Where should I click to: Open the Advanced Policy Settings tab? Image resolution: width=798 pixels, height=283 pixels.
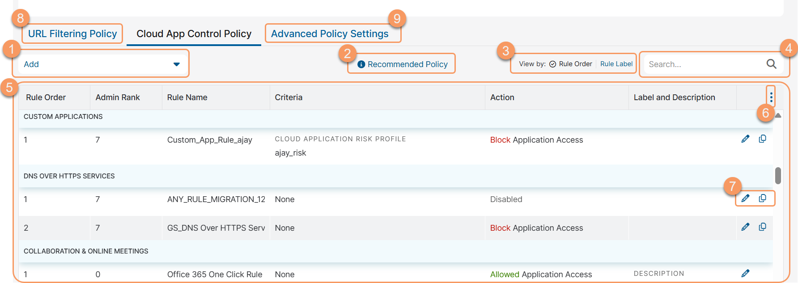tap(330, 34)
